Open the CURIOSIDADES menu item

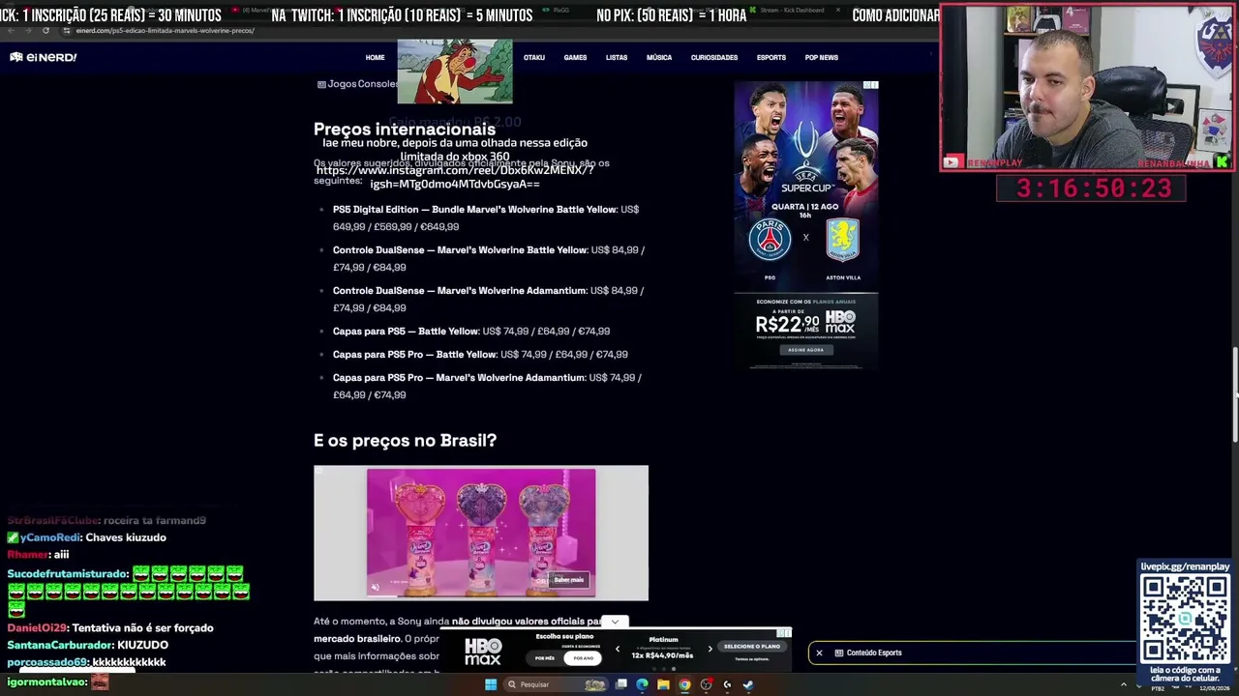point(714,57)
